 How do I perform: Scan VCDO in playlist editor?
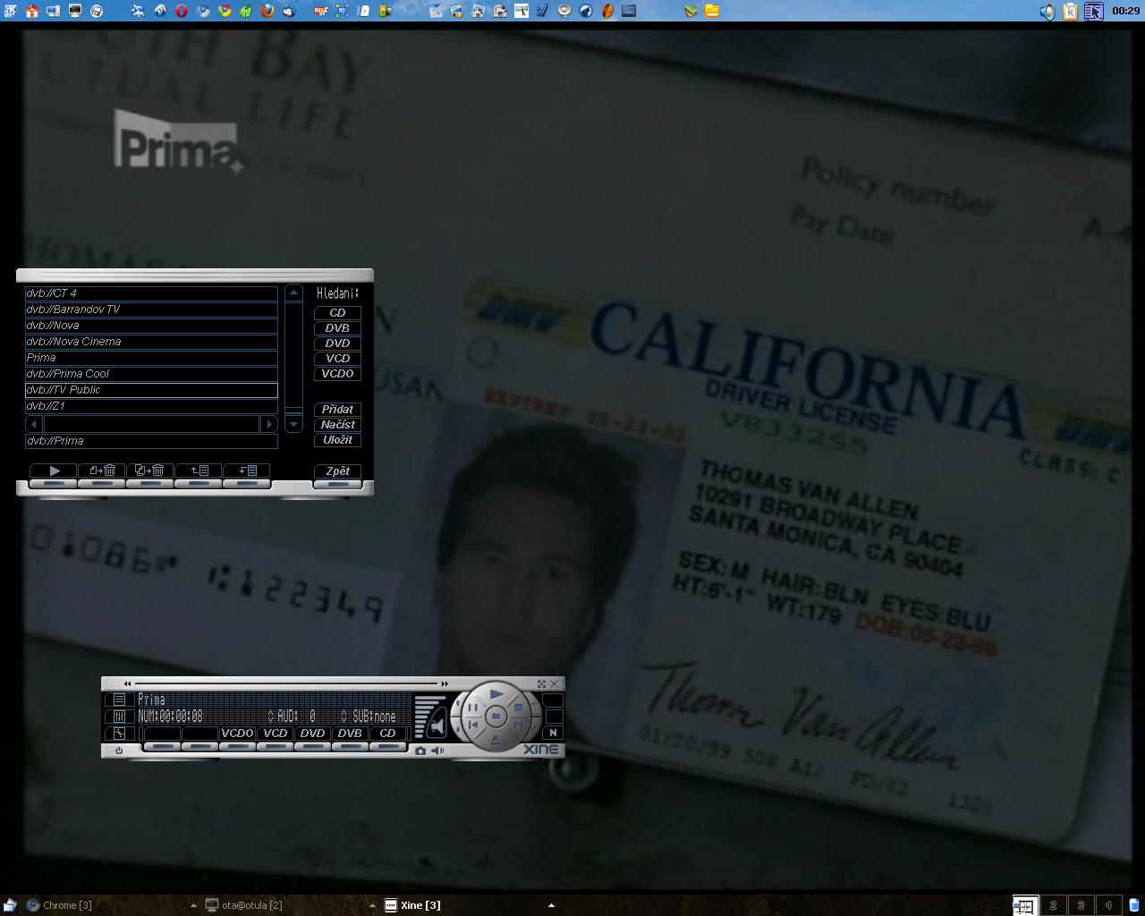337,373
